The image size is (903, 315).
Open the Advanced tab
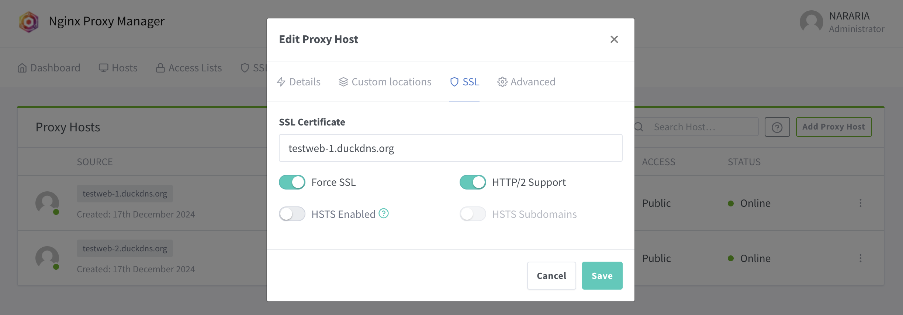(526, 82)
